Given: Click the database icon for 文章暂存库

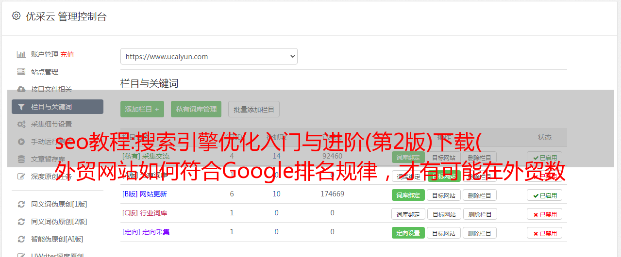Looking at the screenshot, I should [x=21, y=159].
